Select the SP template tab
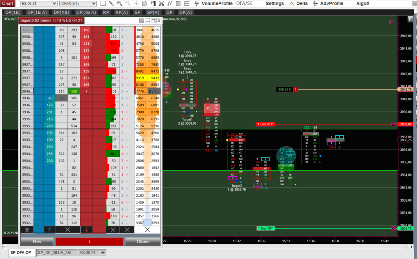 click(137, 12)
